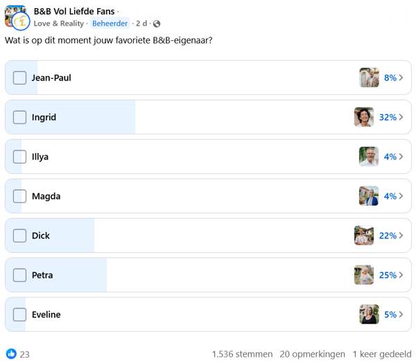Viewport: 416px width, 361px height.
Task: Check the Jean-Paul poll option checkbox
Action: pyautogui.click(x=19, y=78)
